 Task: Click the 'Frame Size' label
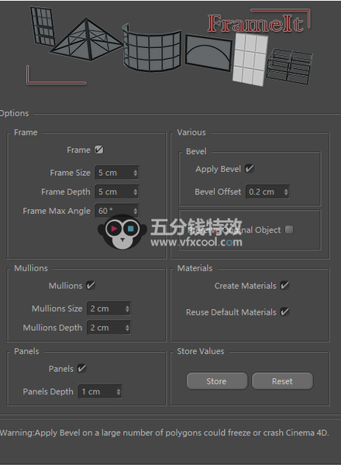(x=70, y=173)
